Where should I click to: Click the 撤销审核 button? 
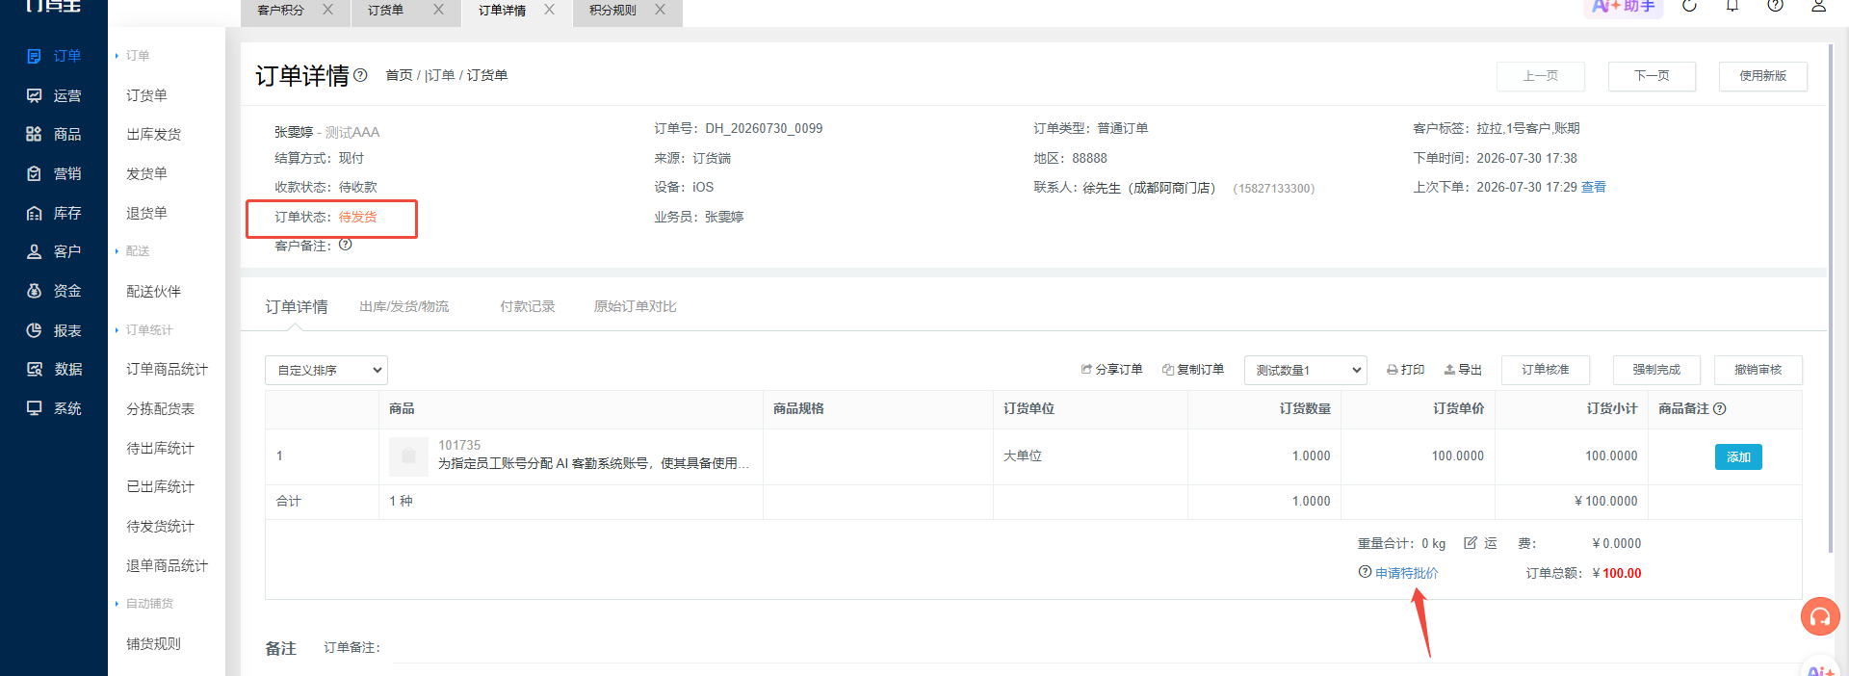pyautogui.click(x=1758, y=370)
